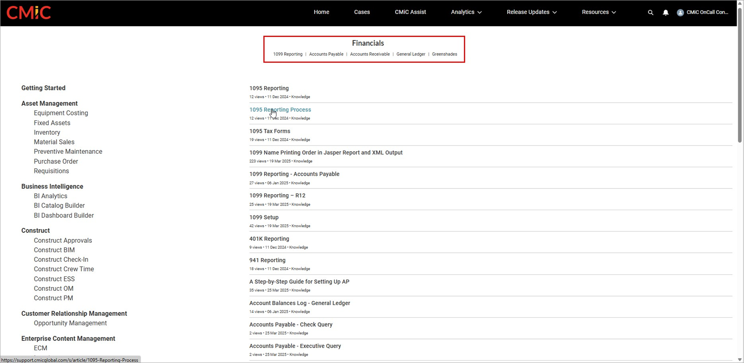Expand the Analytics dropdown menu
Screen dimensions: 744x363
pos(466,12)
